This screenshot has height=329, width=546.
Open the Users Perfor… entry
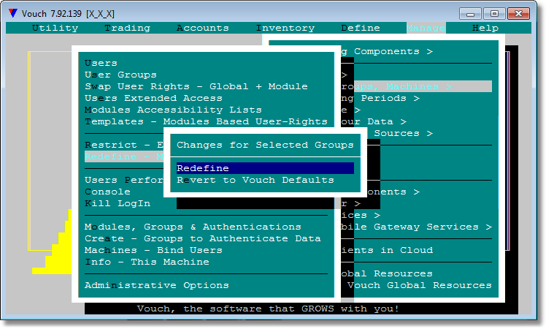point(124,180)
